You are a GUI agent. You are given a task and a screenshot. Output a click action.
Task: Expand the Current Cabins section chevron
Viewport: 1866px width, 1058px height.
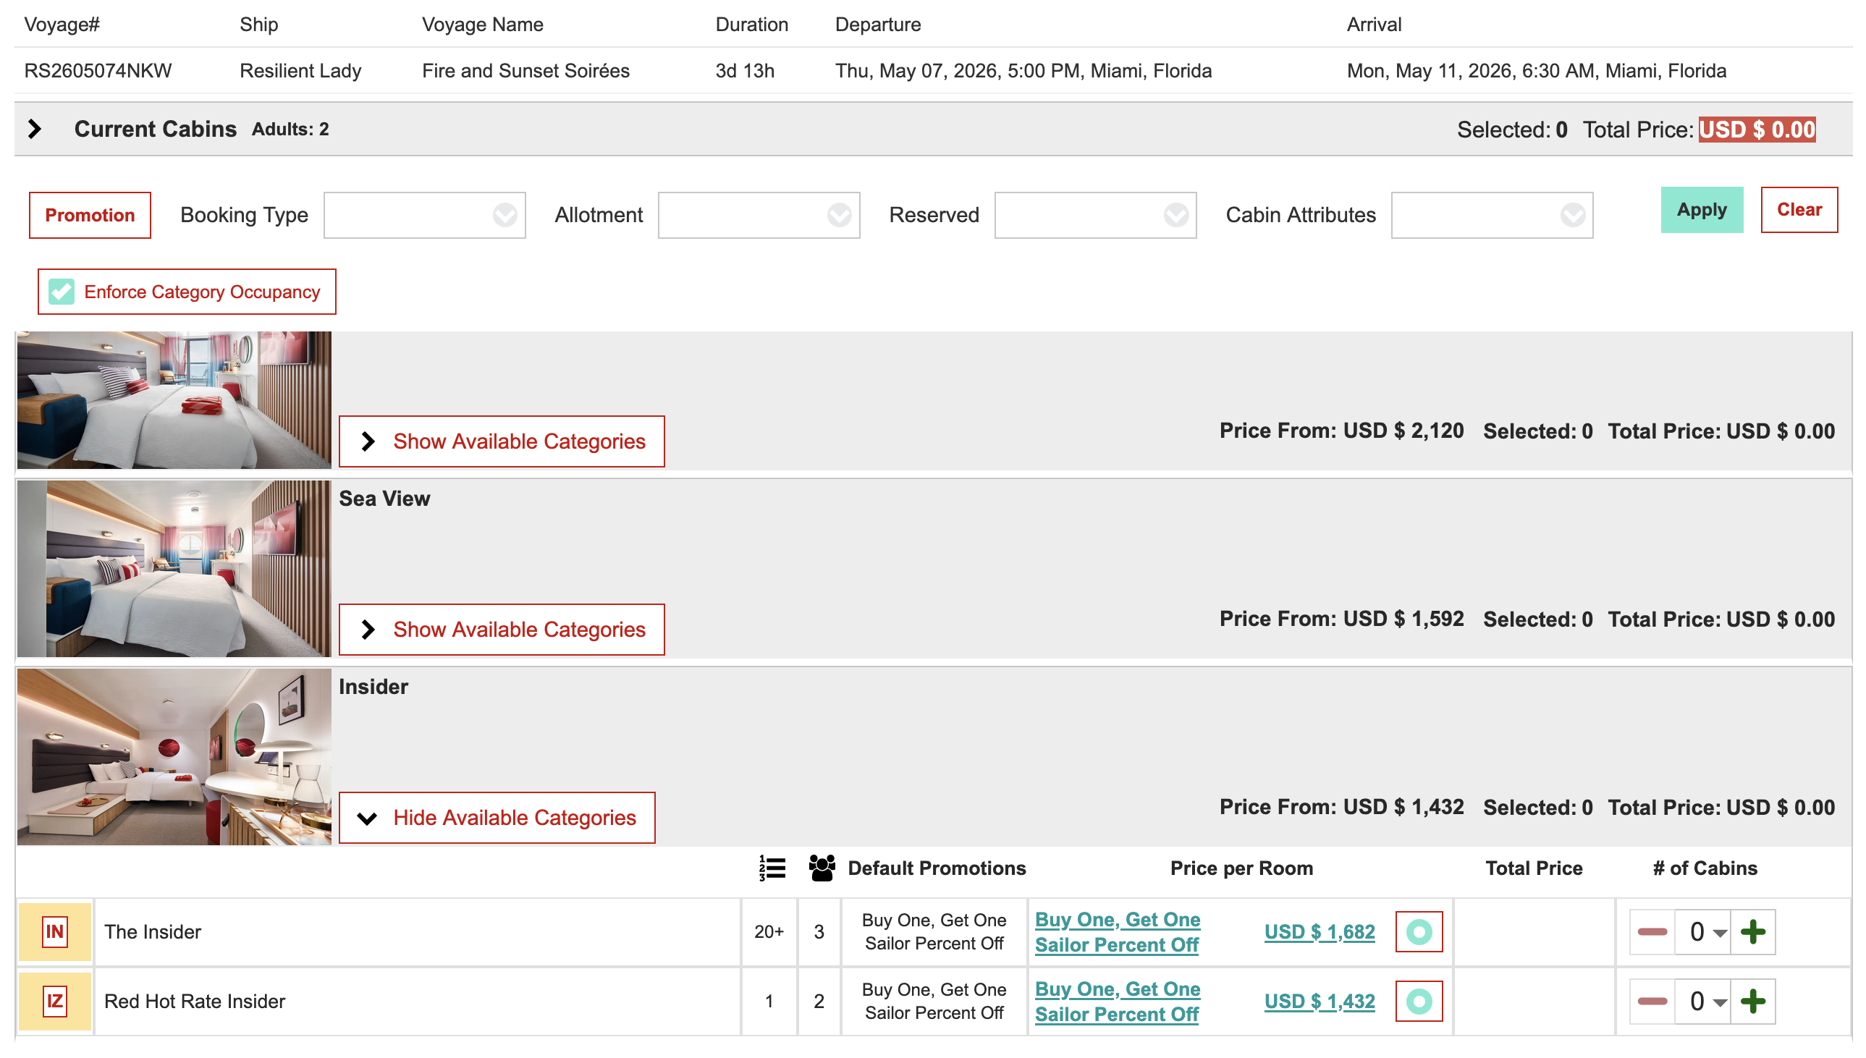click(x=34, y=130)
